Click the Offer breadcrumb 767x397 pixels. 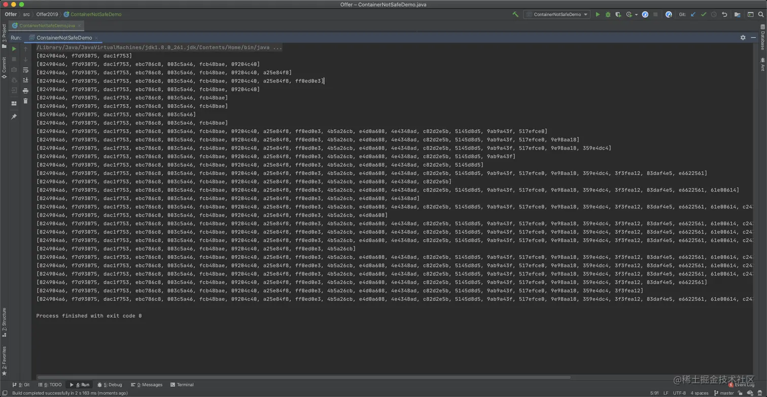(11, 14)
